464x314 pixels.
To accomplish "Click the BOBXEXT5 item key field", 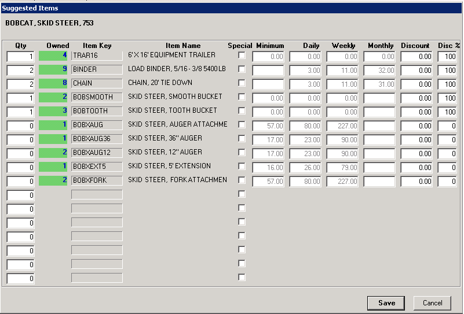I will pyautogui.click(x=97, y=167).
